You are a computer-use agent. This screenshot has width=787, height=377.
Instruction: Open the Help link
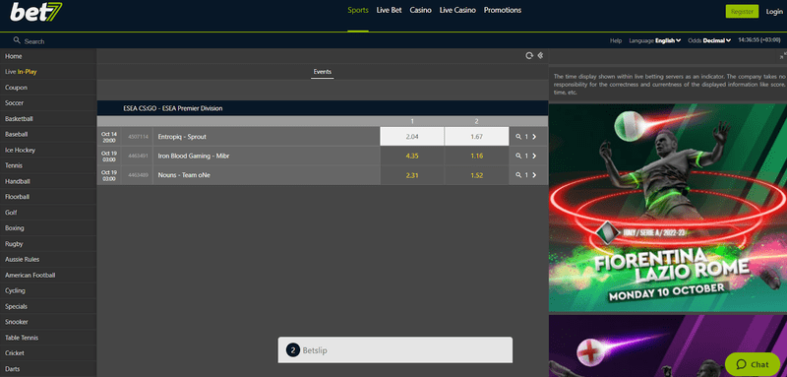tap(616, 40)
